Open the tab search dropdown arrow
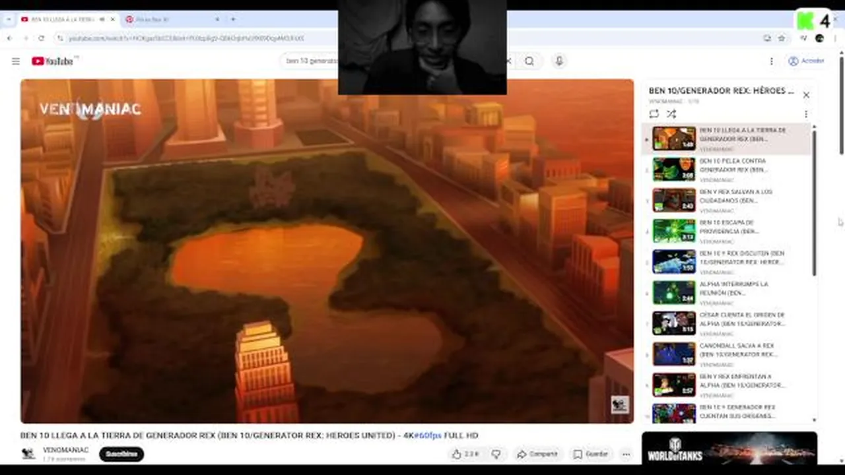 coord(8,19)
